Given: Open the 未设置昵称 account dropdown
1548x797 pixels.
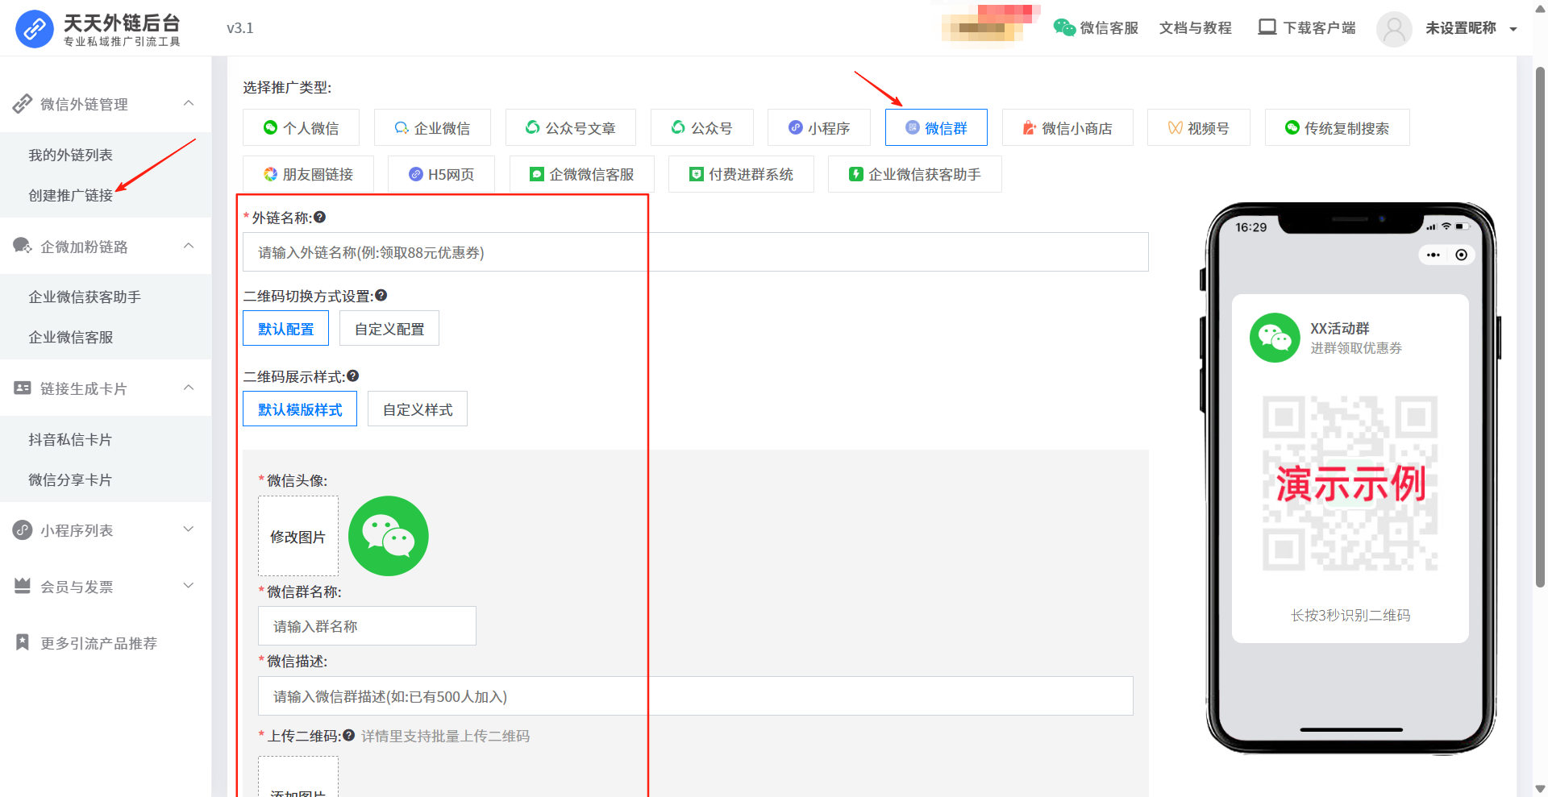Looking at the screenshot, I should pos(1513,29).
